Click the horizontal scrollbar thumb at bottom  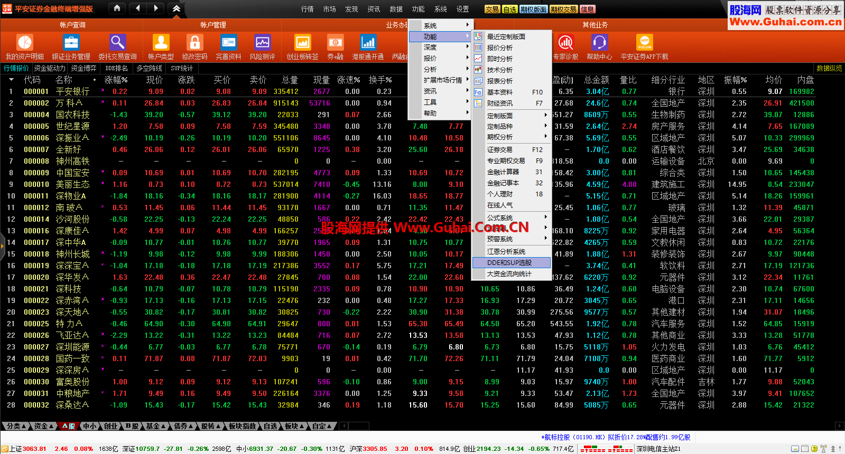(x=358, y=426)
